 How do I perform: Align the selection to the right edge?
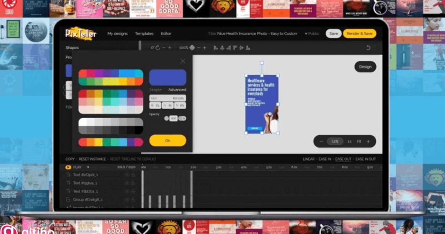[x=229, y=48]
